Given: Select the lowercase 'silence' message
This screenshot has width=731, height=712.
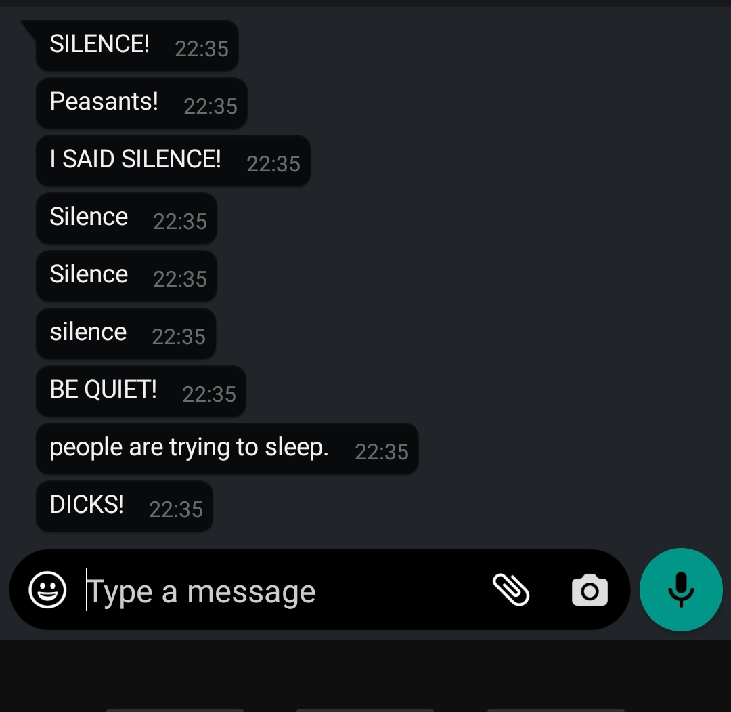Looking at the screenshot, I should [126, 333].
